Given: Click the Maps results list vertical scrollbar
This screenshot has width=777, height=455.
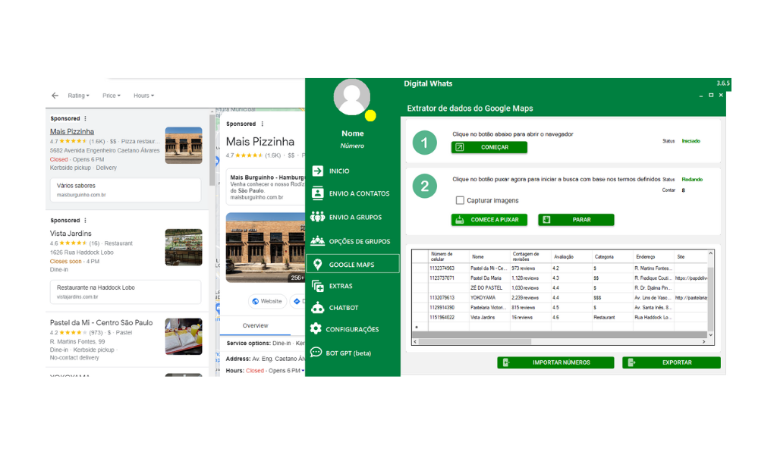Looking at the screenshot, I should (x=212, y=151).
